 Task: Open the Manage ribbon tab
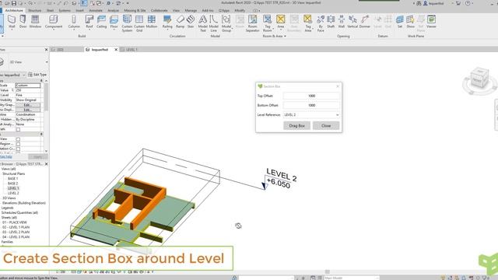click(x=191, y=10)
